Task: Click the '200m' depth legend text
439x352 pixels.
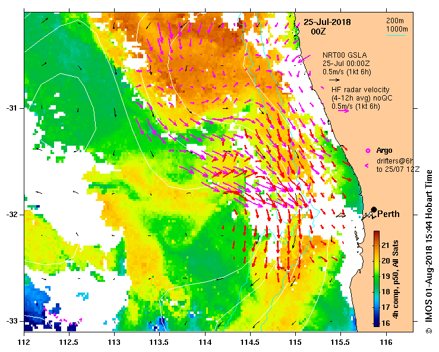Action: [395, 21]
